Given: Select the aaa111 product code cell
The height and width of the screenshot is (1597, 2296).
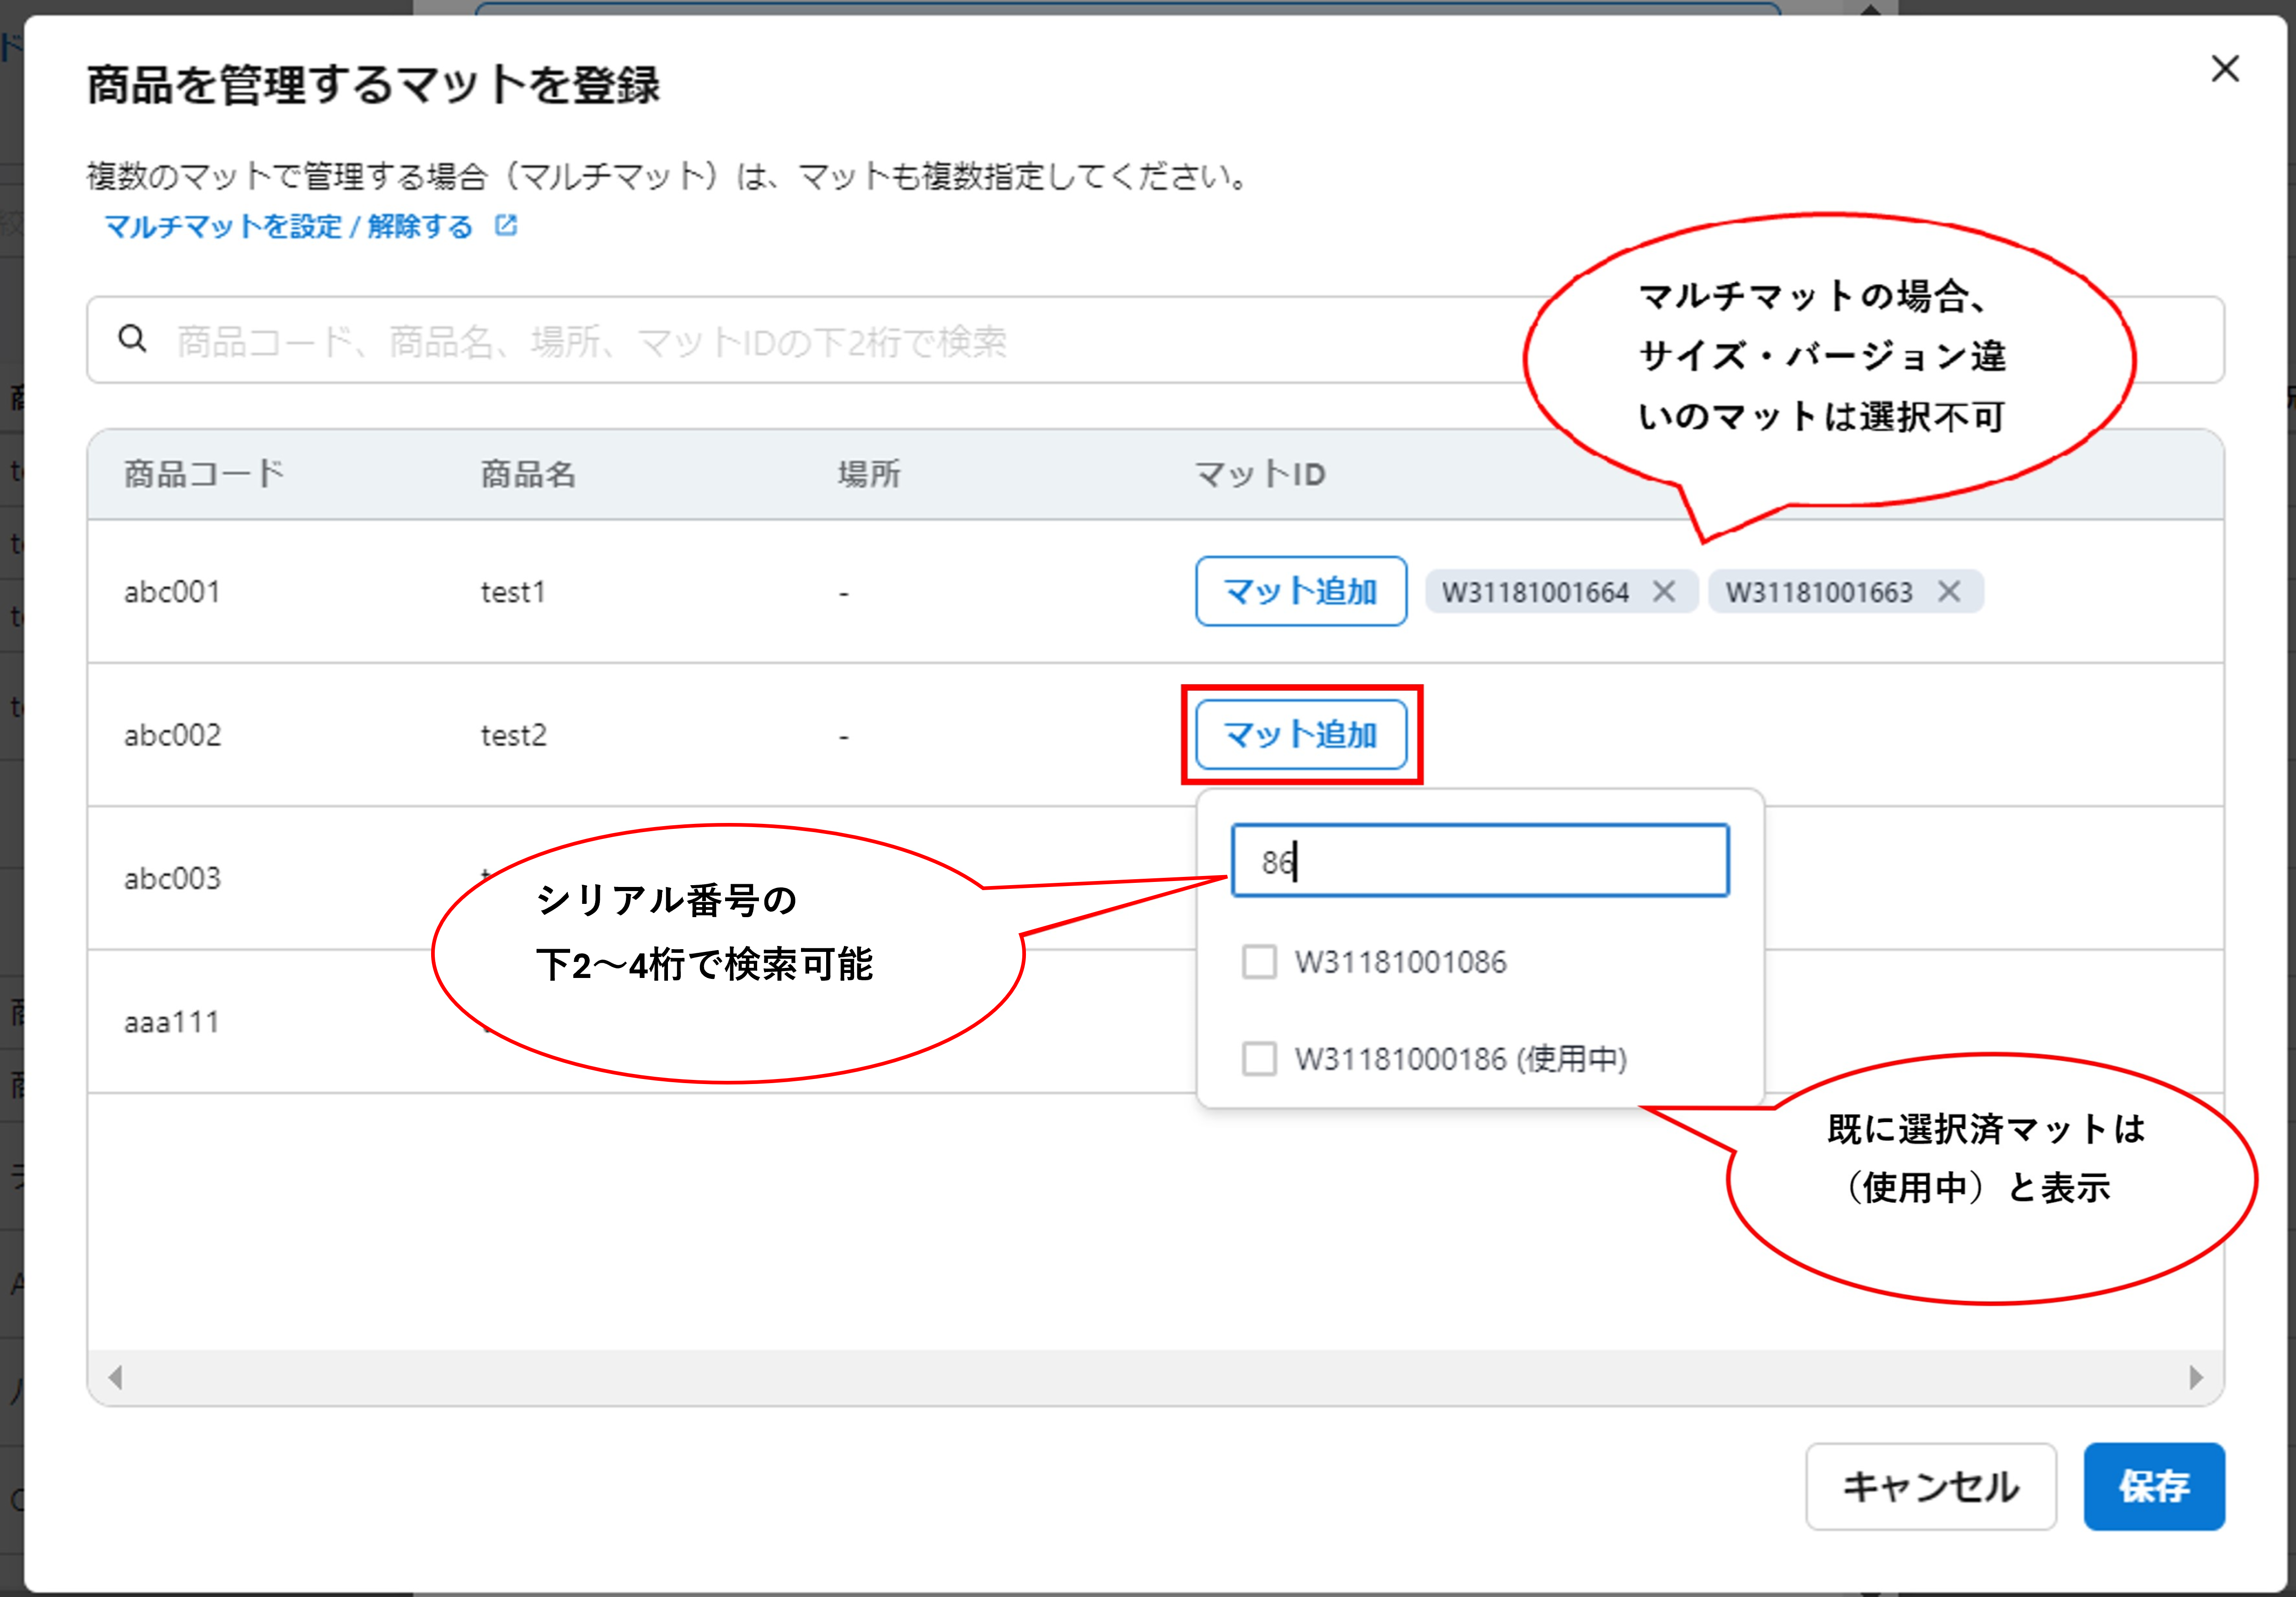Looking at the screenshot, I should (x=171, y=1022).
